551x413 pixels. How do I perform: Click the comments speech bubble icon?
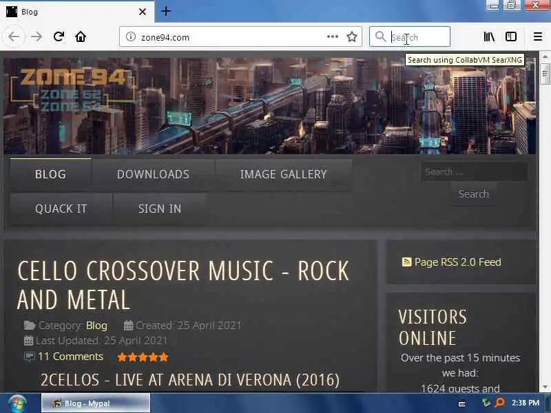pos(29,357)
